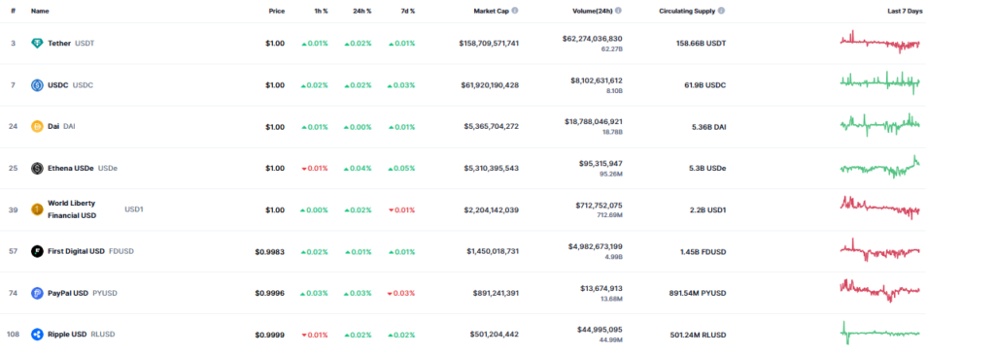995x353 pixels.
Task: Click the Volume(24h) info icon
Action: click(x=619, y=11)
